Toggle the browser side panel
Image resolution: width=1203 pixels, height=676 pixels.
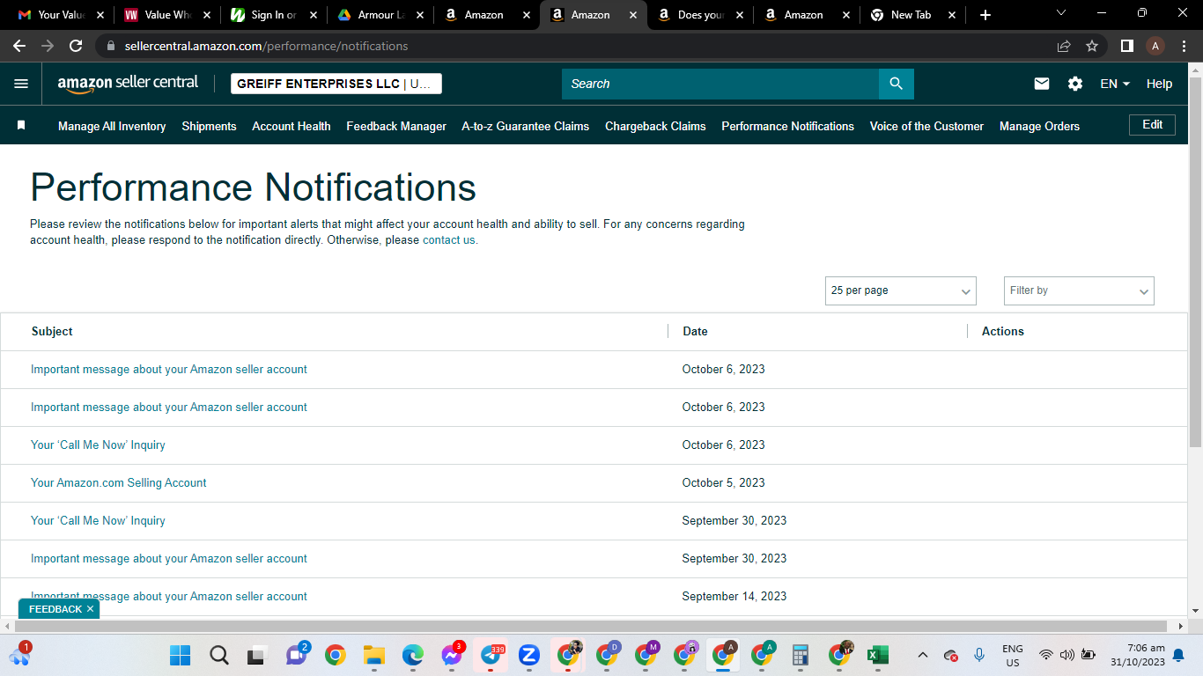coord(1126,46)
